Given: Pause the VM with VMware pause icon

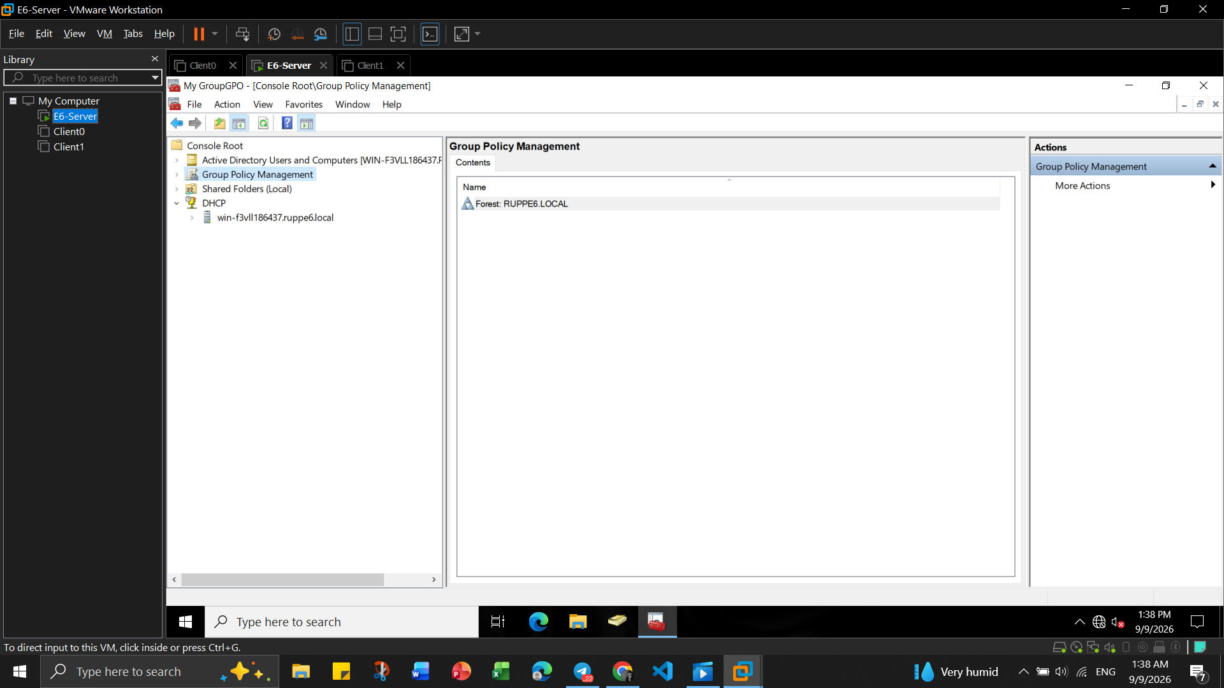Looking at the screenshot, I should [199, 34].
